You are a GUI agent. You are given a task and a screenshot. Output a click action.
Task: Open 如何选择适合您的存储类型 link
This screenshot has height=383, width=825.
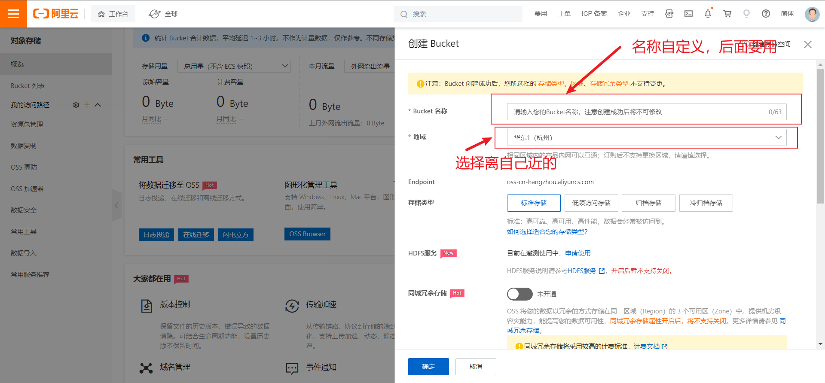click(547, 232)
